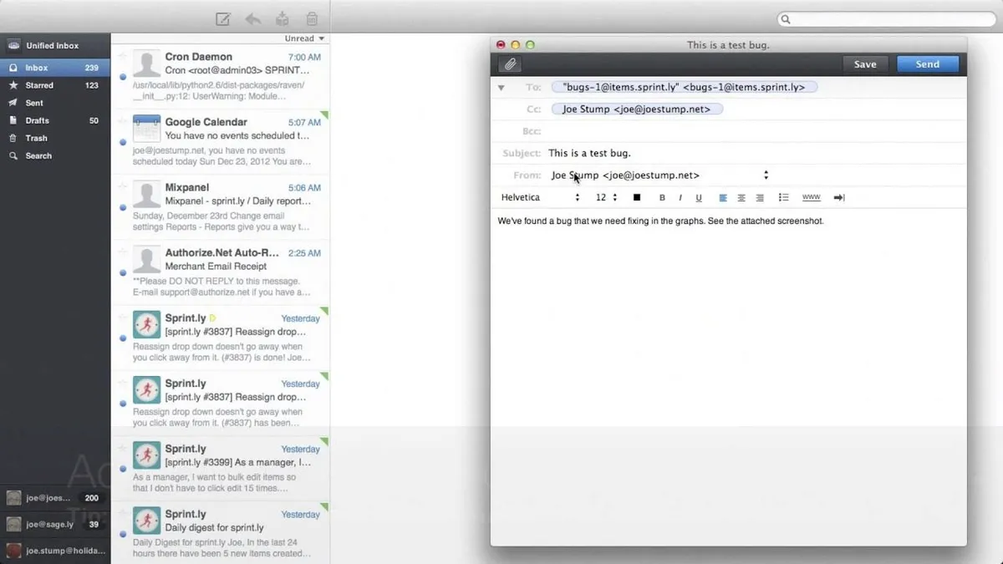
Task: Click the trash can icon in main toolbar
Action: (x=312, y=18)
